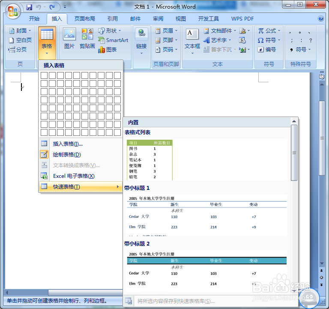Choose Draw Table (绘制表格) option

(x=81, y=155)
